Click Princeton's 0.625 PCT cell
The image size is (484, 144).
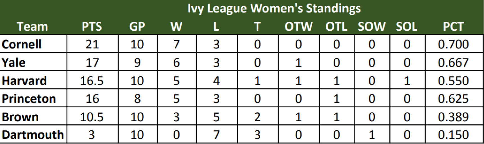[x=453, y=99]
